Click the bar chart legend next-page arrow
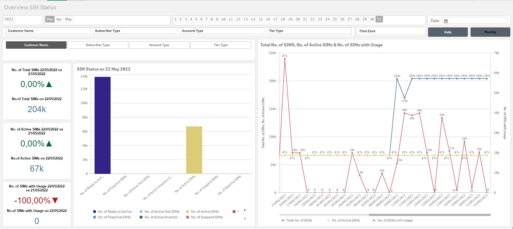Screen dimensions: 513x229 point(245,210)
